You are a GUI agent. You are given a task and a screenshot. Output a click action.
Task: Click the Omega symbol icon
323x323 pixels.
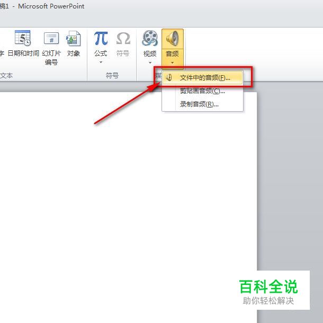(x=123, y=38)
